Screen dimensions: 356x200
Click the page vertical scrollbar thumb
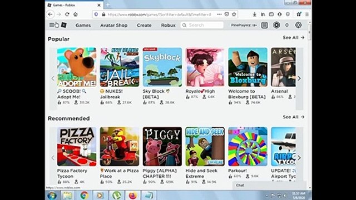(x=309, y=32)
